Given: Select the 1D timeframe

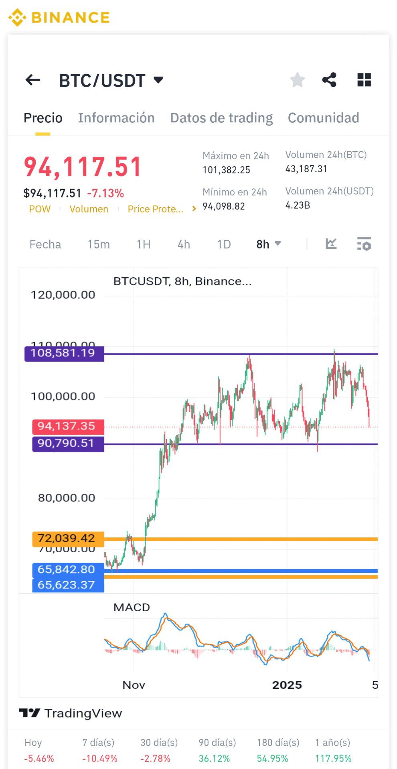Looking at the screenshot, I should (x=224, y=244).
